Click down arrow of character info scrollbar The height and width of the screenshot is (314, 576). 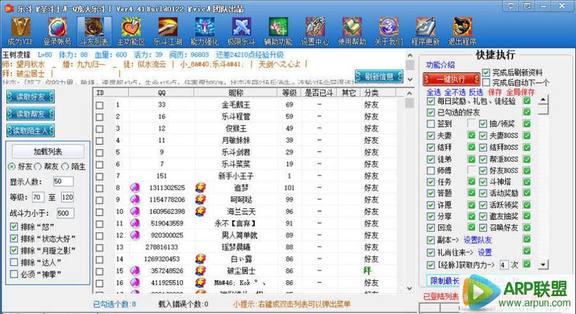[x=410, y=79]
